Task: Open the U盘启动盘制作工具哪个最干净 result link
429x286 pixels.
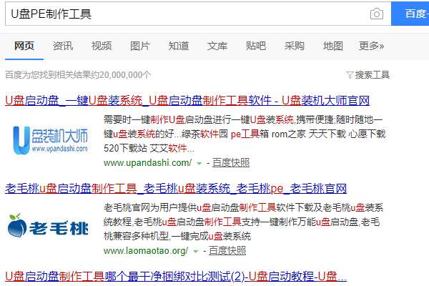Action: point(176,277)
